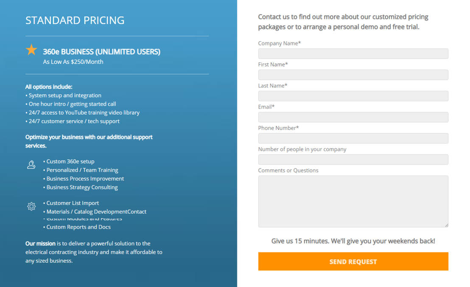
Task: Click the STANDARD PRICING heading
Action: [x=75, y=20]
